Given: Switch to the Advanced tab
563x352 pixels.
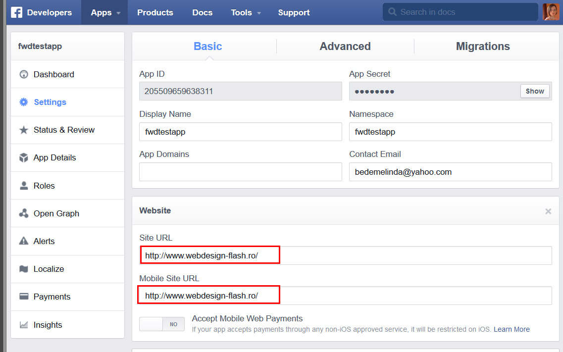Looking at the screenshot, I should [345, 47].
